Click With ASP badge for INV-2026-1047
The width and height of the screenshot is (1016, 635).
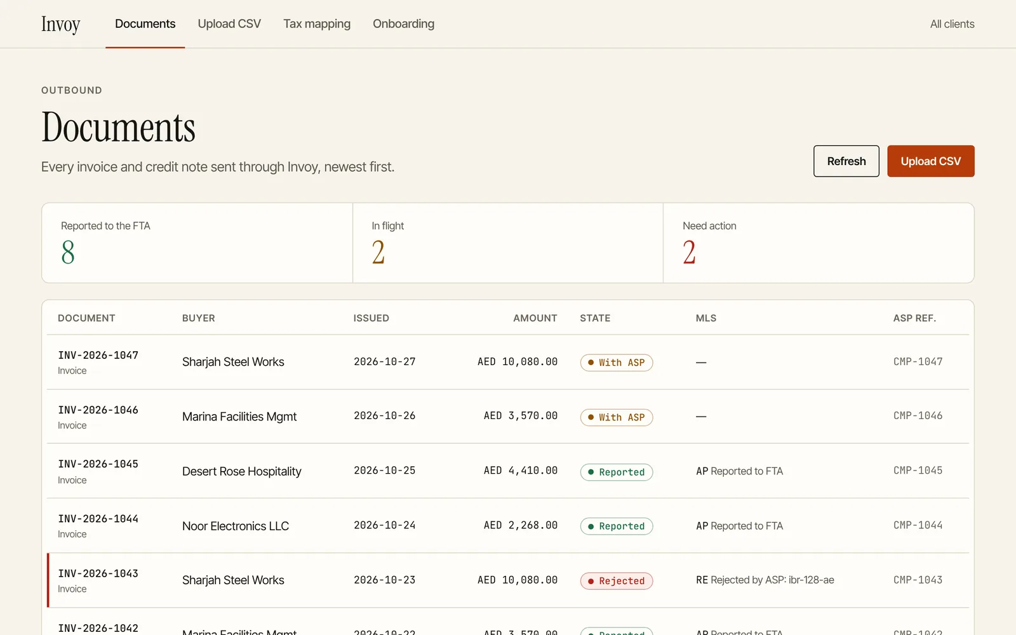point(617,363)
